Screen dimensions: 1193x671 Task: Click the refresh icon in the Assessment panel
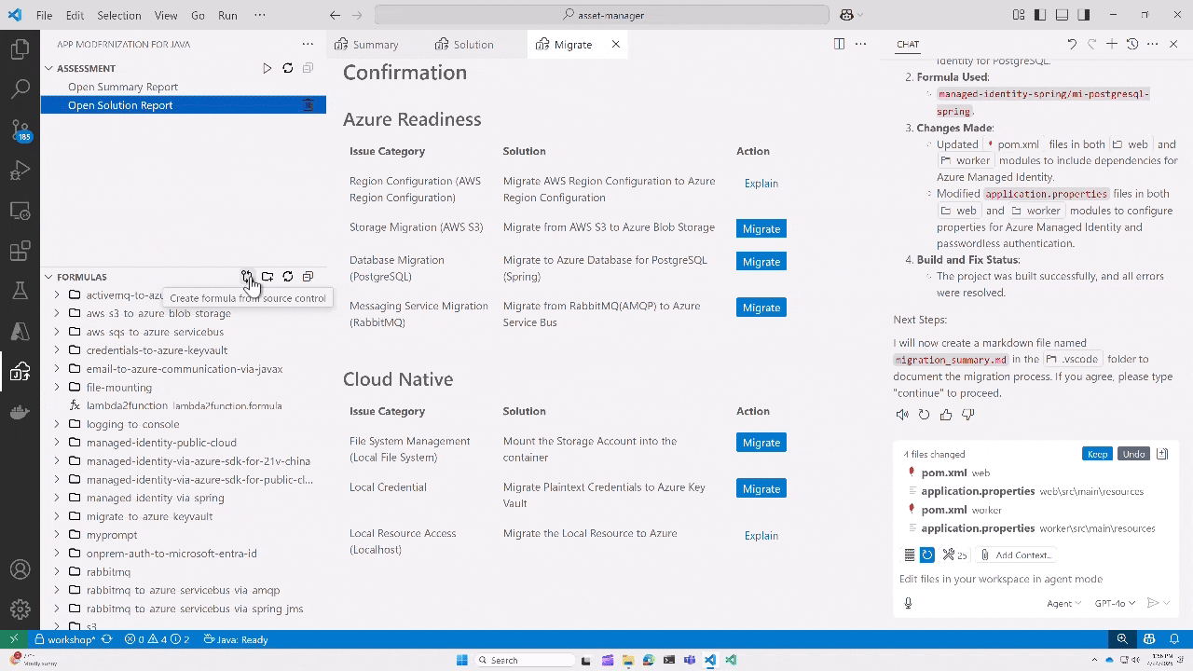(288, 67)
